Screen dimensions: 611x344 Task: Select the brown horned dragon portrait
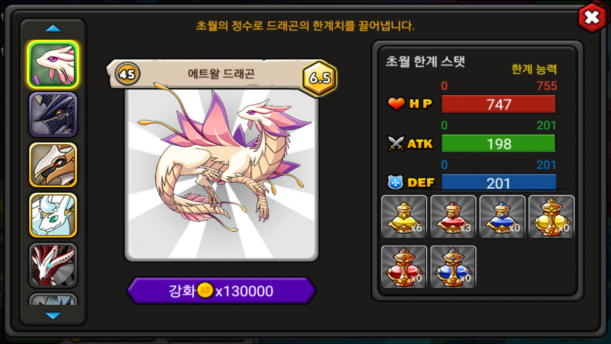(53, 165)
